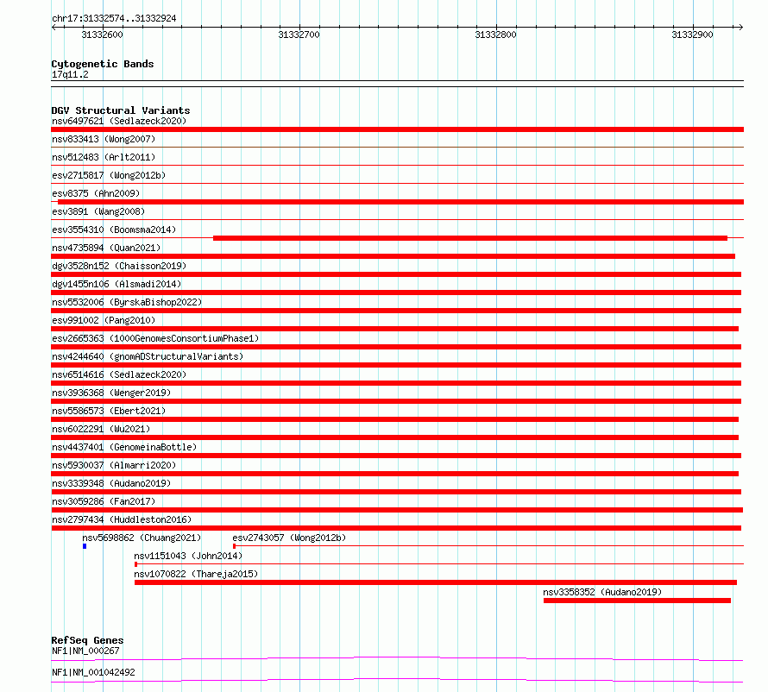Click the ruler's left arrow end
Image resolution: width=768 pixels, height=692 pixels.
tap(54, 27)
